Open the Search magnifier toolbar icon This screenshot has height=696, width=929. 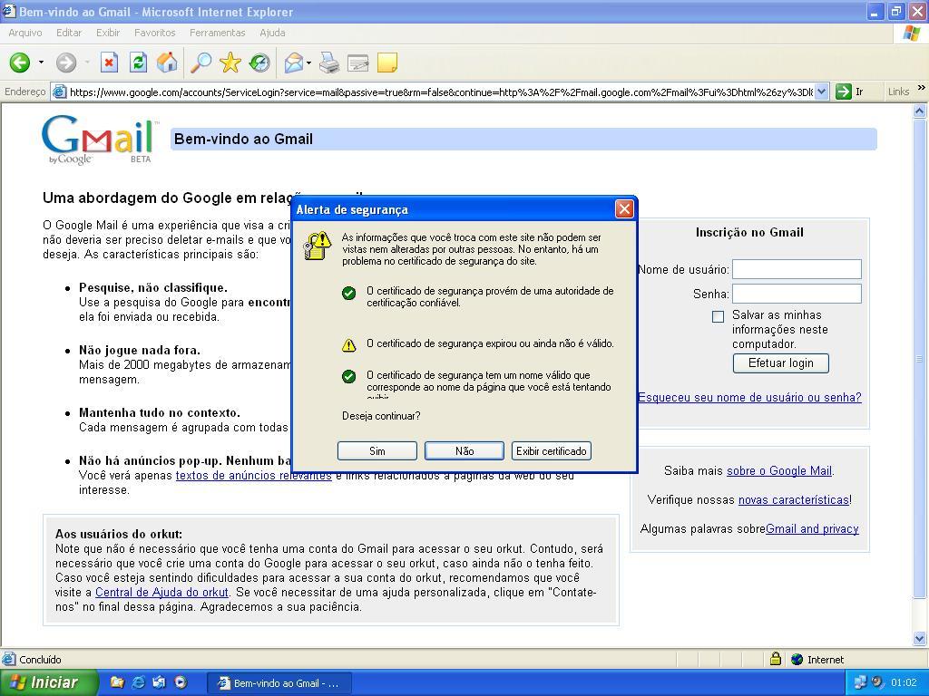(200, 63)
